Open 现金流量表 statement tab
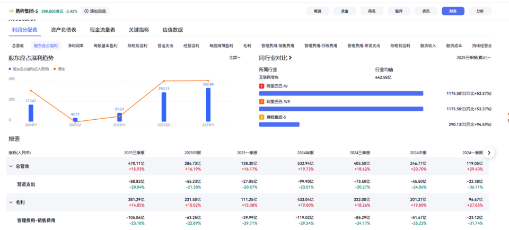Viewport: 509px width, 230px height. click(x=102, y=30)
